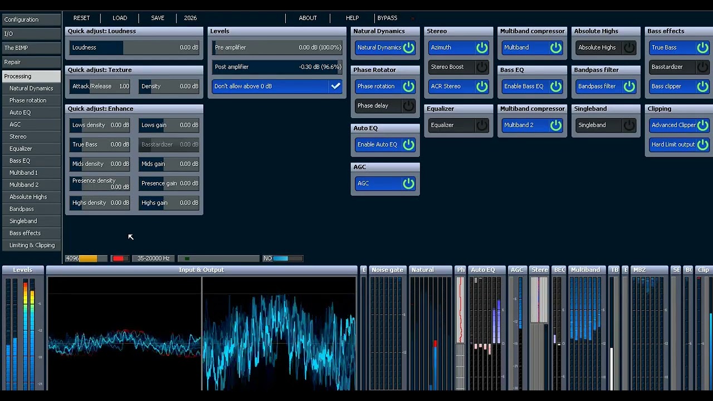Screen dimensions: 713x401
Task: Click the Multiband 2 power icon
Action: click(555, 125)
